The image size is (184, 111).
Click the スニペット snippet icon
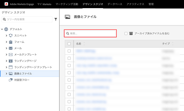coord(11,36)
